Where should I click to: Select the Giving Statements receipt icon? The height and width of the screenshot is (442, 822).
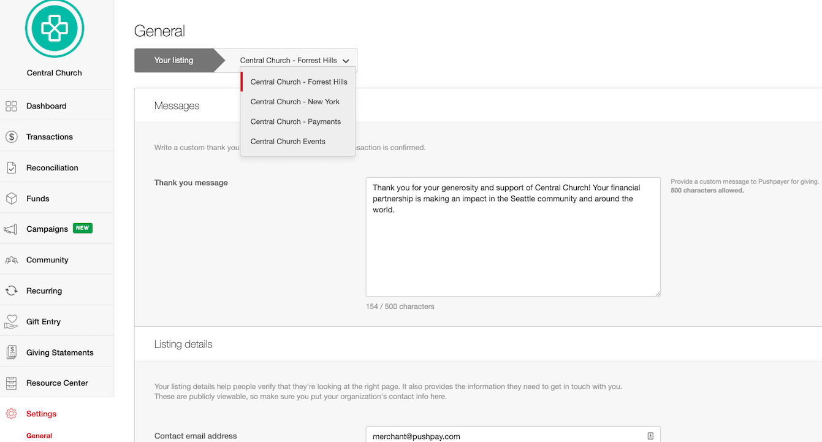pyautogui.click(x=11, y=351)
